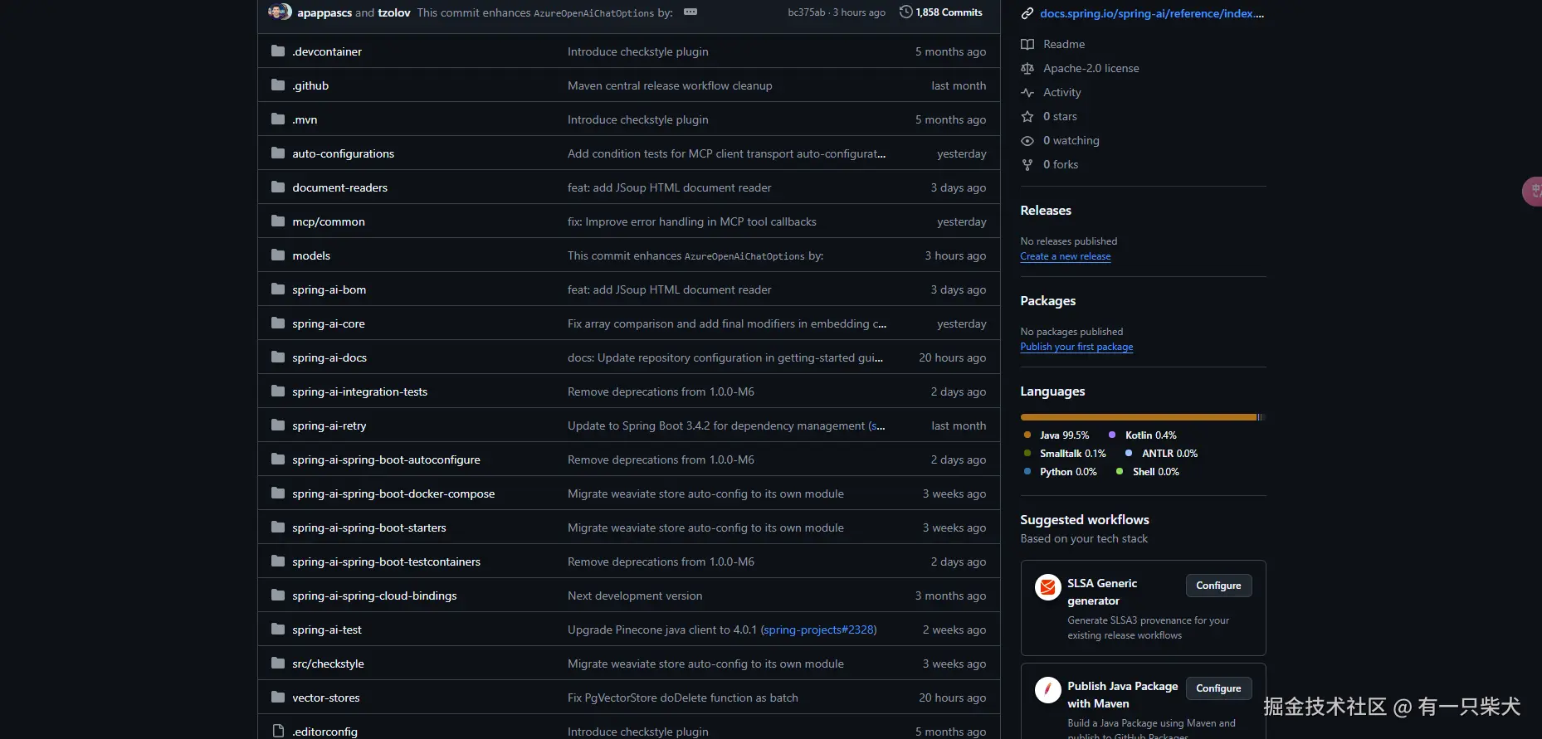Click the spring-ai-bom folder icon
This screenshot has width=1542, height=739.
(278, 289)
